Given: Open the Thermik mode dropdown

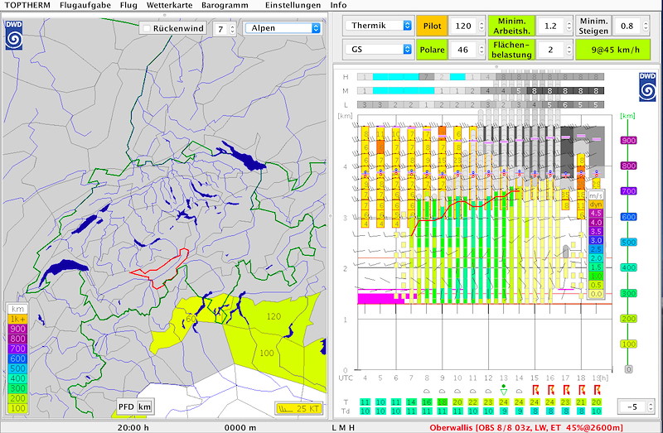Looking at the screenshot, I should coord(378,26).
